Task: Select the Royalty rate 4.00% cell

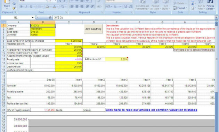Action: (x=69, y=59)
